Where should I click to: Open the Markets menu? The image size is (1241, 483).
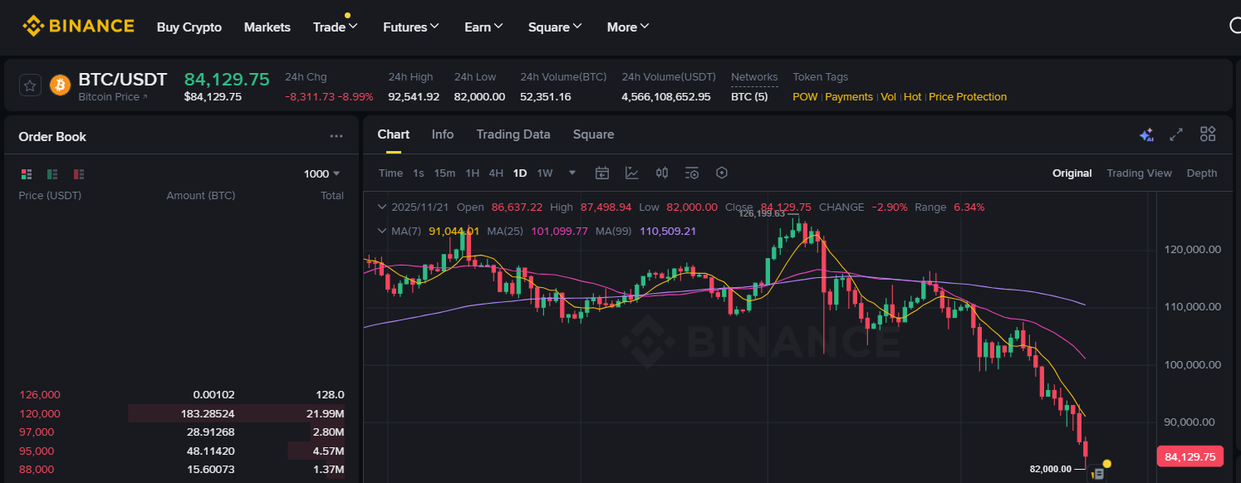[267, 27]
